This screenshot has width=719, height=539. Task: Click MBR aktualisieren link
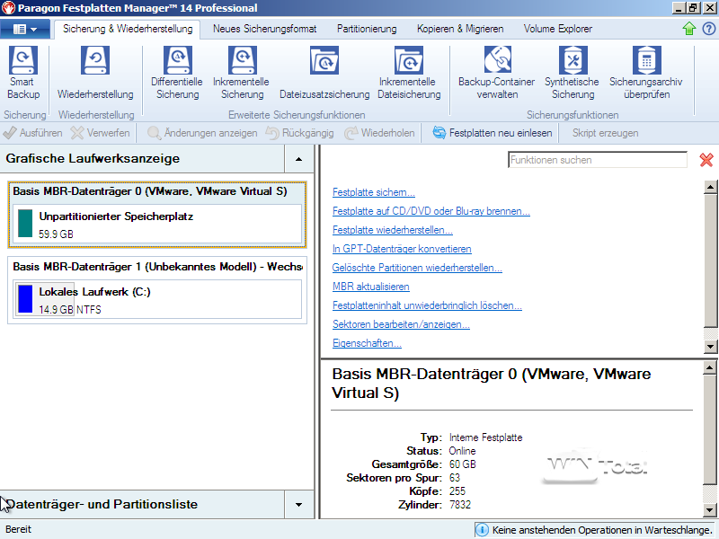coord(370,287)
